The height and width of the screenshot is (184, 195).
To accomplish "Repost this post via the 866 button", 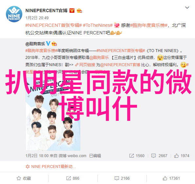I will pos(73,178).
